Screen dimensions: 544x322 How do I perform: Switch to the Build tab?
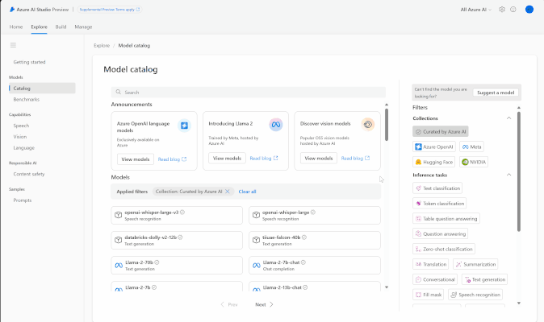point(61,27)
